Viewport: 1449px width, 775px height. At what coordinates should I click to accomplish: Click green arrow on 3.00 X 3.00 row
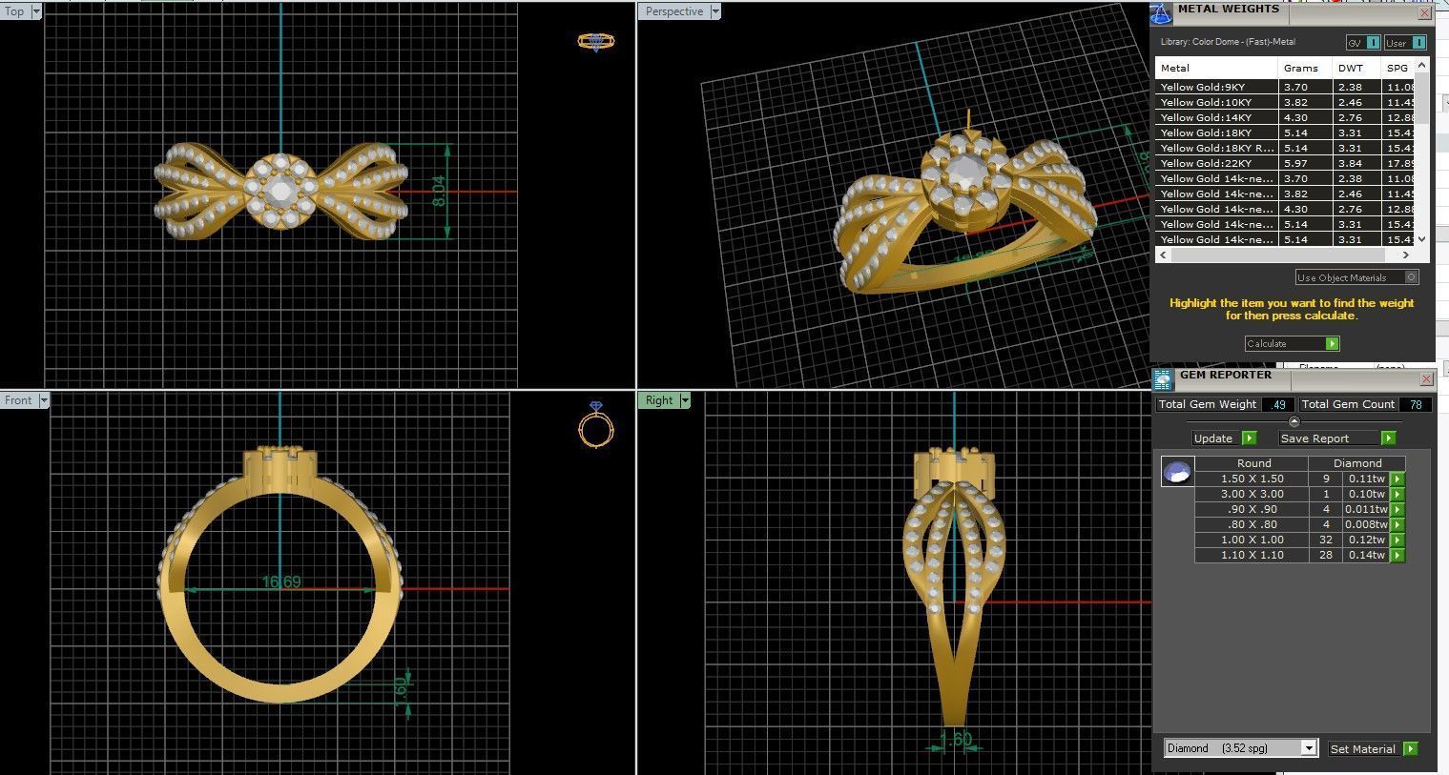(x=1397, y=495)
